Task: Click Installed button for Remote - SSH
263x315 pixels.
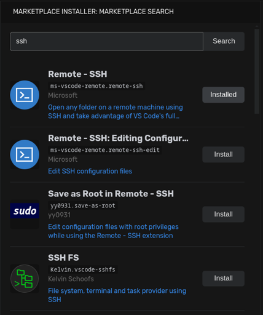Action: 223,95
